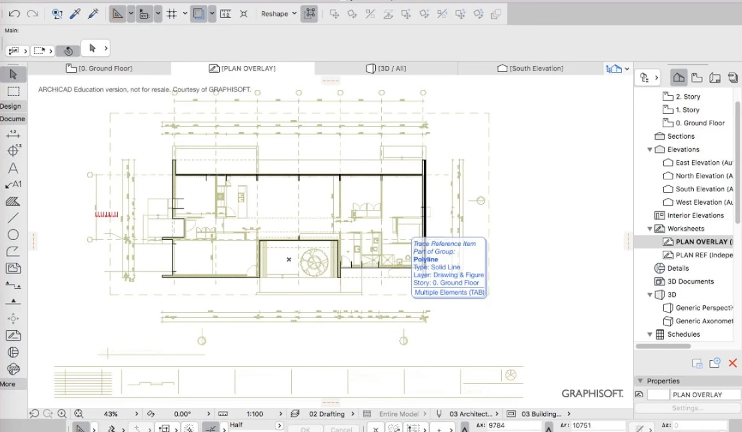The height and width of the screenshot is (432, 742).
Task: Select the Line tool
Action: click(13, 218)
